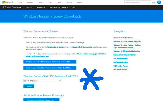The height and width of the screenshot is (101, 163).
Task: Download Semi-Annual Preview VHDX Build 17623
Action: pos(50,68)
